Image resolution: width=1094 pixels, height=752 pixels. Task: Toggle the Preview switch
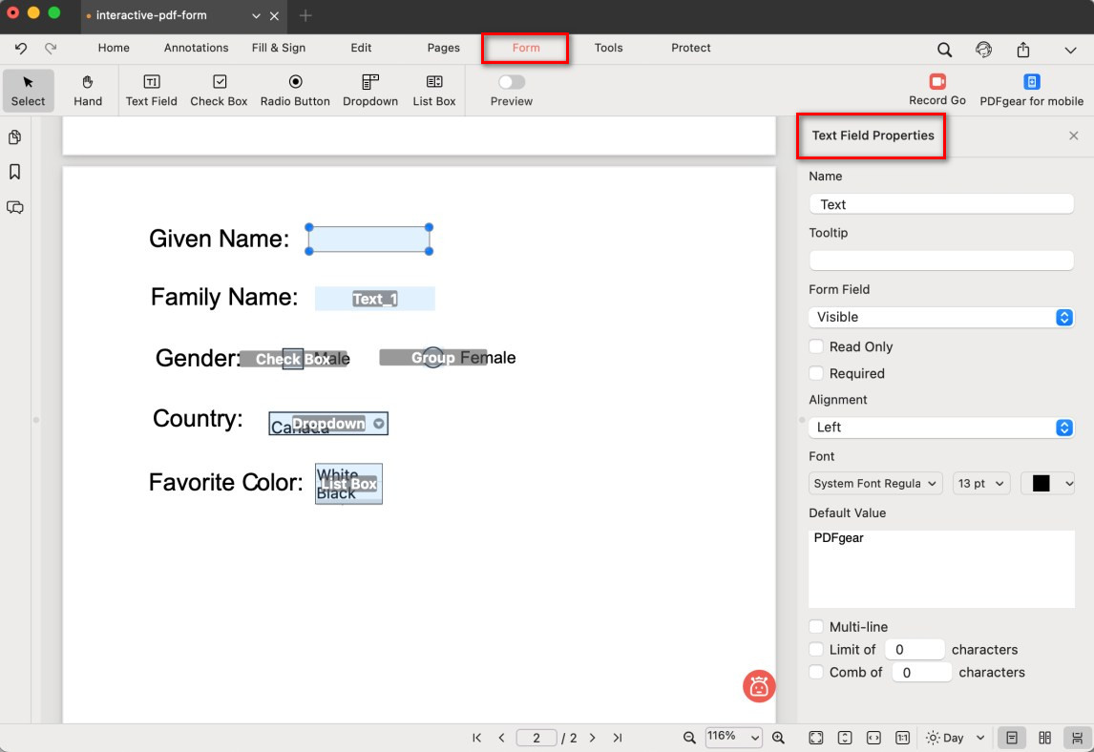coord(512,82)
